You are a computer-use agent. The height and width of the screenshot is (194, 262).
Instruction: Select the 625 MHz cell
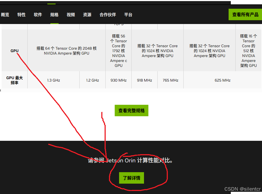[x=223, y=80]
